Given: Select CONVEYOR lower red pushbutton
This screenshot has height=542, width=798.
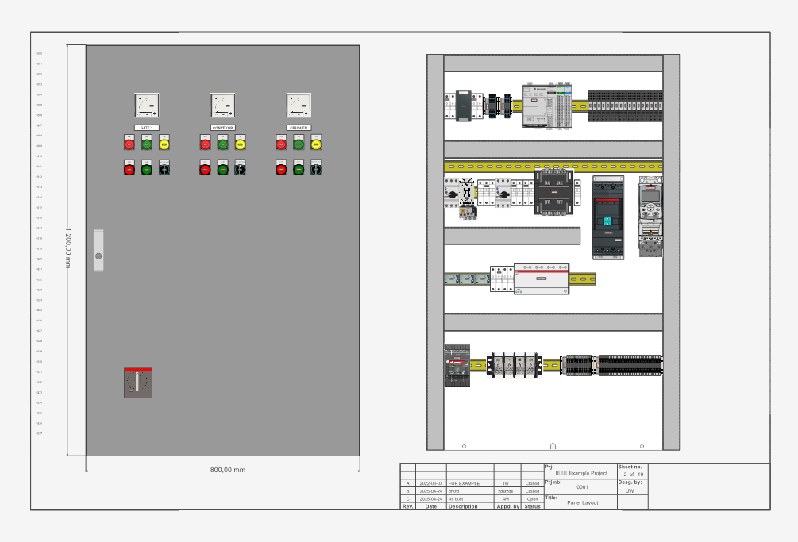Looking at the screenshot, I should (205, 167).
